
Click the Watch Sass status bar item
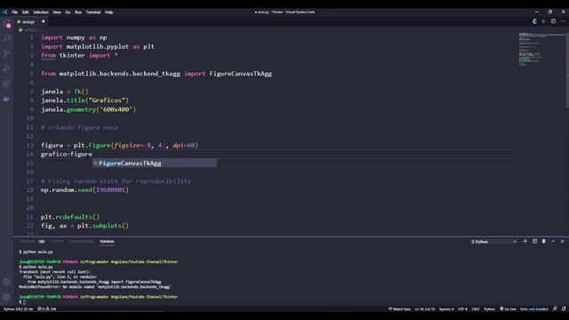coord(399,309)
